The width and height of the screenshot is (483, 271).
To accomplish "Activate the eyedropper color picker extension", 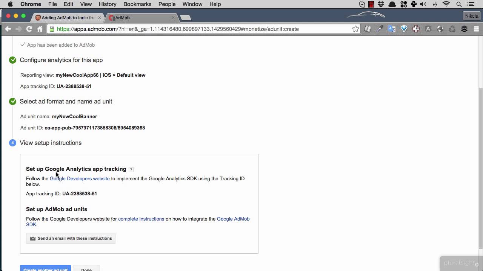I will 380,29.
